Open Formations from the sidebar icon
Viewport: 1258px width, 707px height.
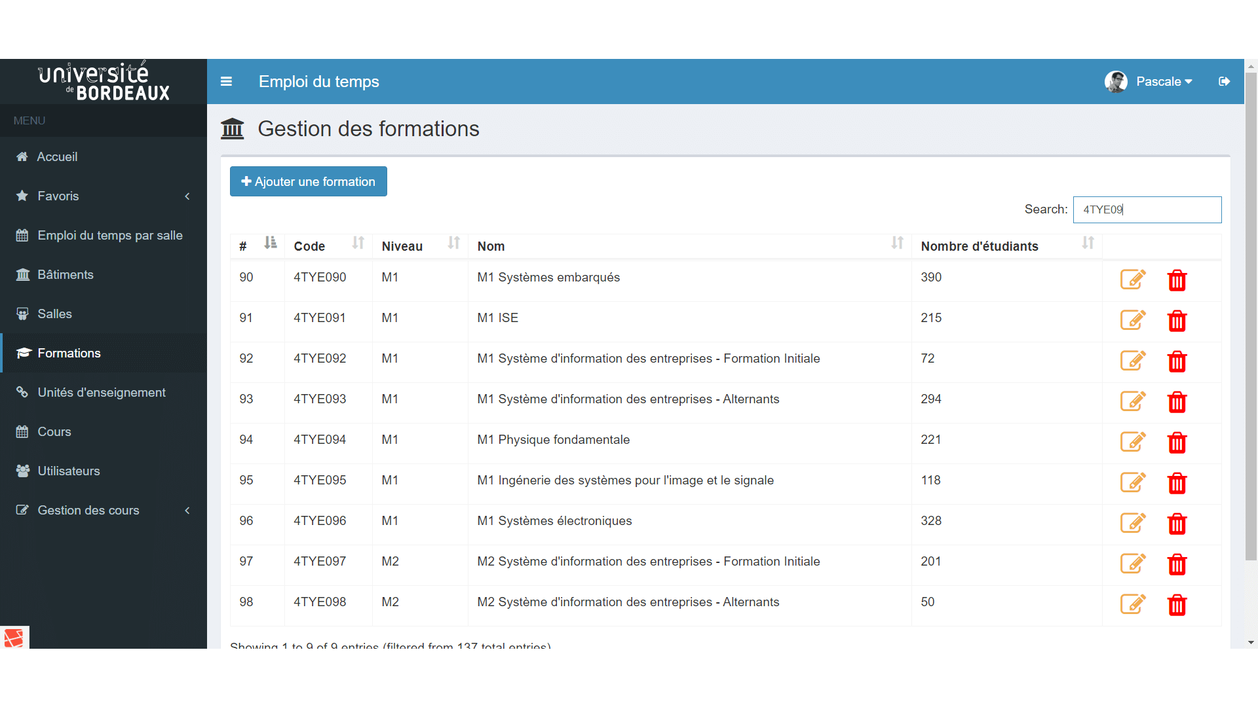[23, 353]
